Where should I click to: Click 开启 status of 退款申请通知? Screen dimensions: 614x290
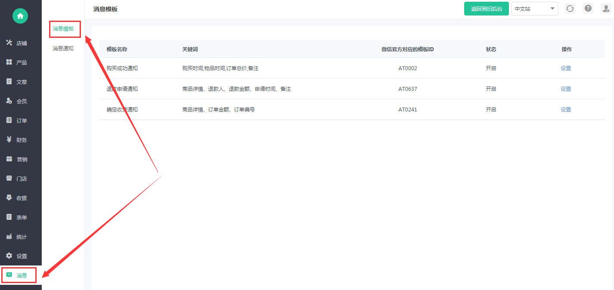(x=491, y=89)
